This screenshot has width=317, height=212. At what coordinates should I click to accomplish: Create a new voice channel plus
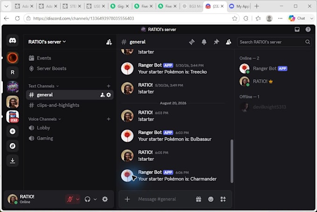109,119
